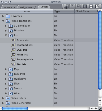
Task: Expand the Favorites bin
Action: coord(3,16)
